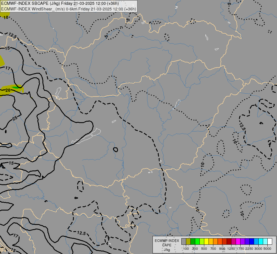Select the orange swatch right of the 700 tick
The height and width of the screenshot is (254, 277).
pyautogui.click(x=216, y=242)
